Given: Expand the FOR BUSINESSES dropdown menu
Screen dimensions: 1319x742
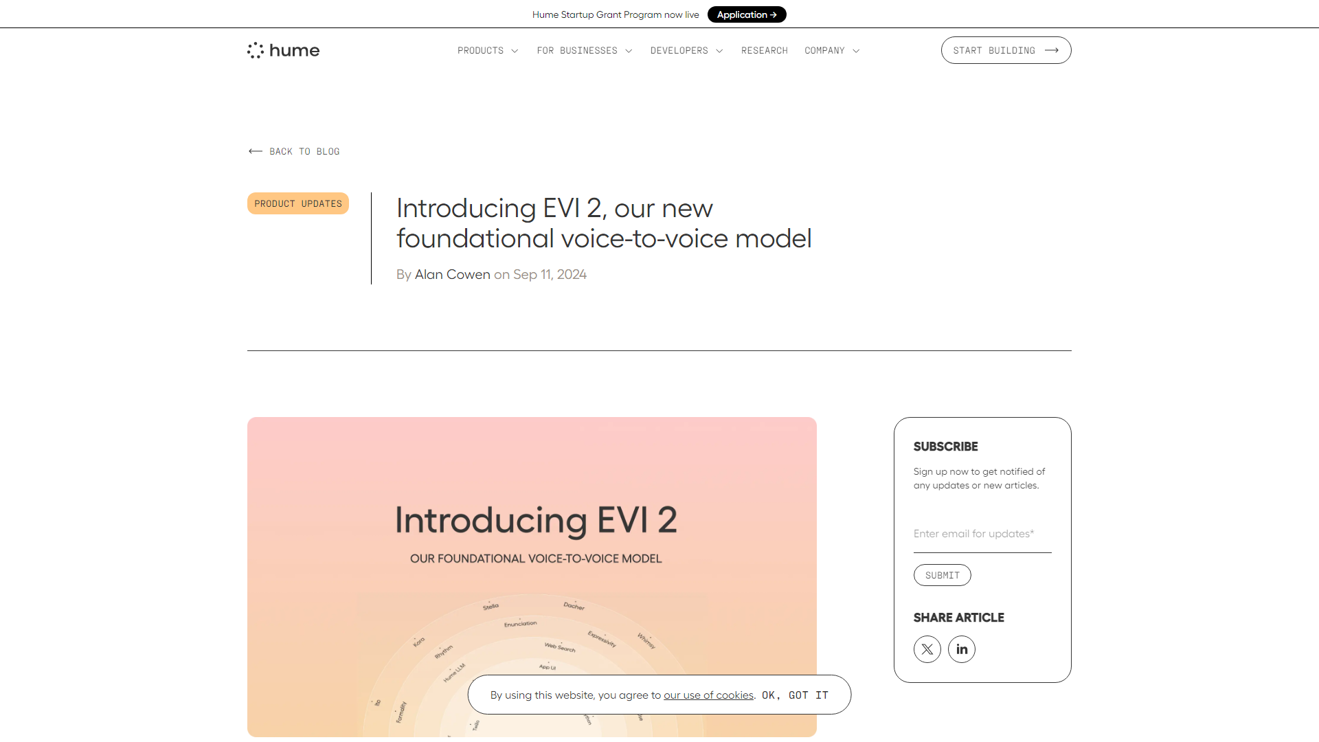Looking at the screenshot, I should pos(585,50).
